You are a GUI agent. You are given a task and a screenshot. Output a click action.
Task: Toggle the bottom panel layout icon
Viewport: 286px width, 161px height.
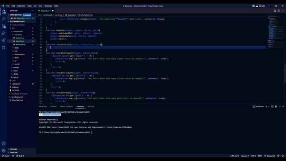click(x=257, y=6)
